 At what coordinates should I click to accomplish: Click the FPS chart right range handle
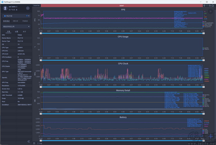tap(204, 33)
